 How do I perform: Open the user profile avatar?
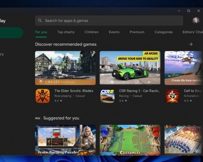[196, 21]
